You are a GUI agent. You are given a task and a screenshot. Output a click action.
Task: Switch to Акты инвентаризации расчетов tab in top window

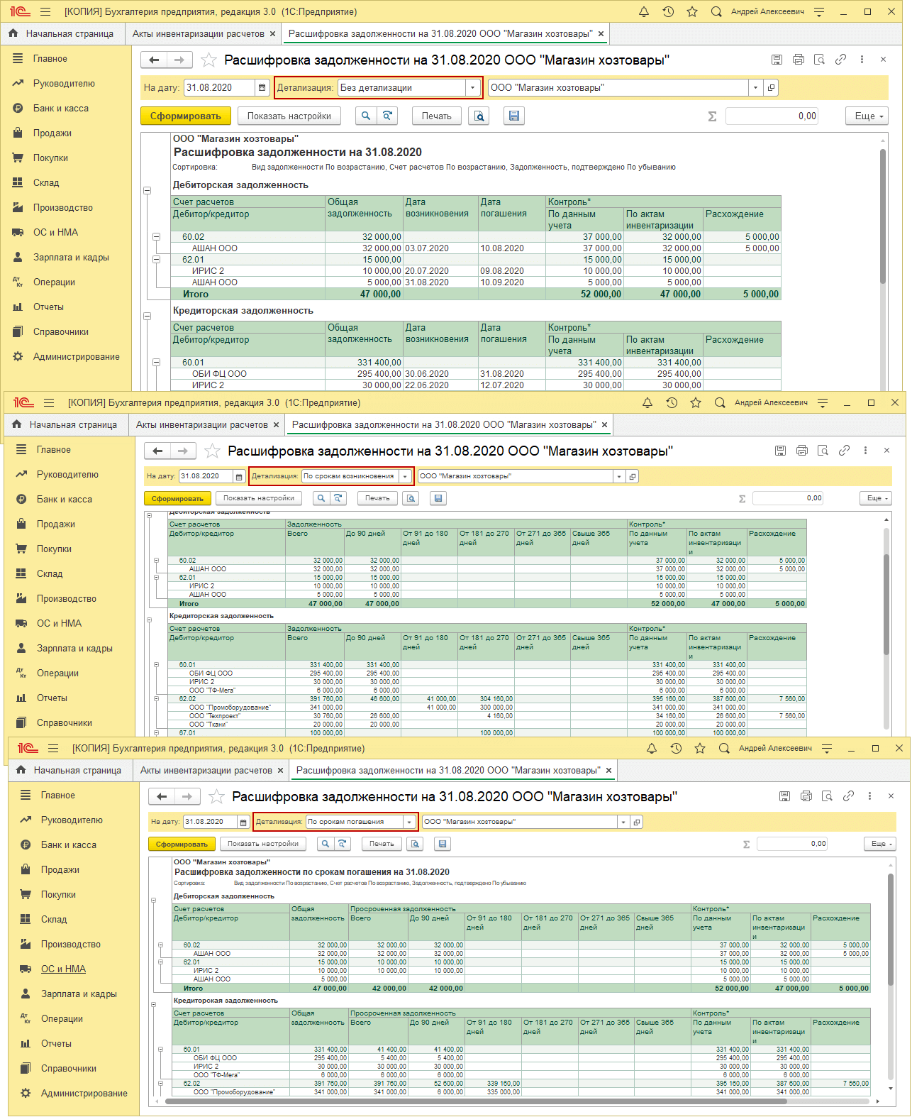(x=198, y=34)
